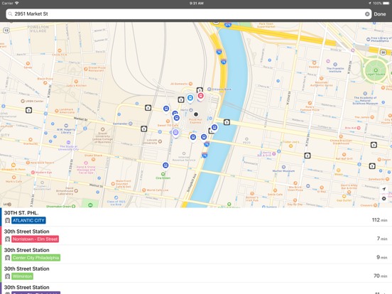Center map with the location arrow icon

pos(384,189)
